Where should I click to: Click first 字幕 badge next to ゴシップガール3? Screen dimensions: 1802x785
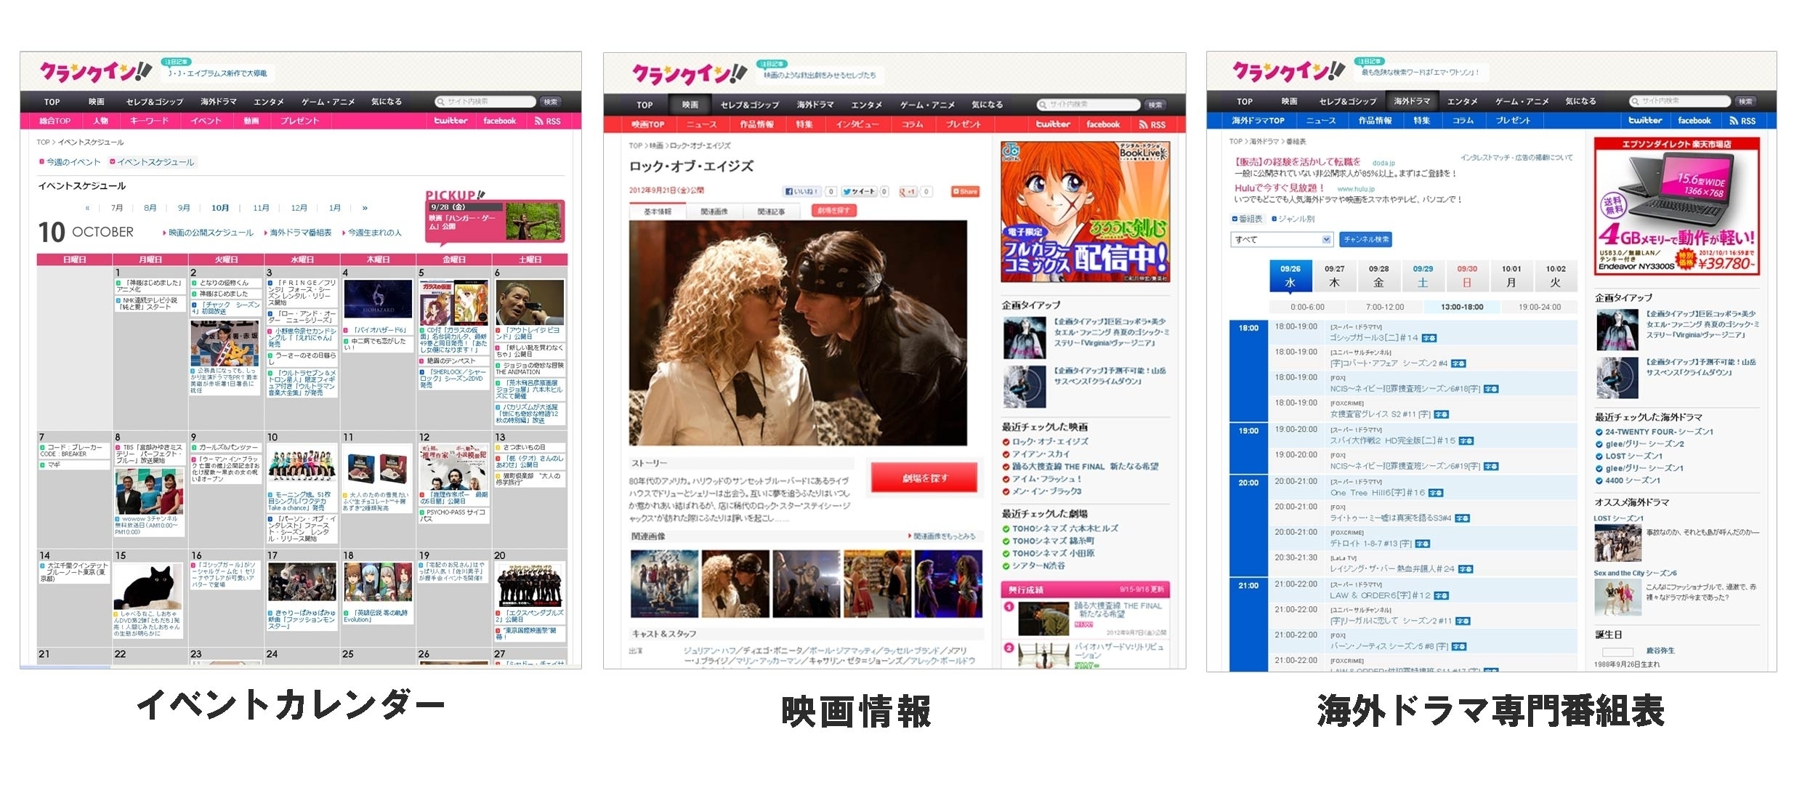click(1429, 338)
